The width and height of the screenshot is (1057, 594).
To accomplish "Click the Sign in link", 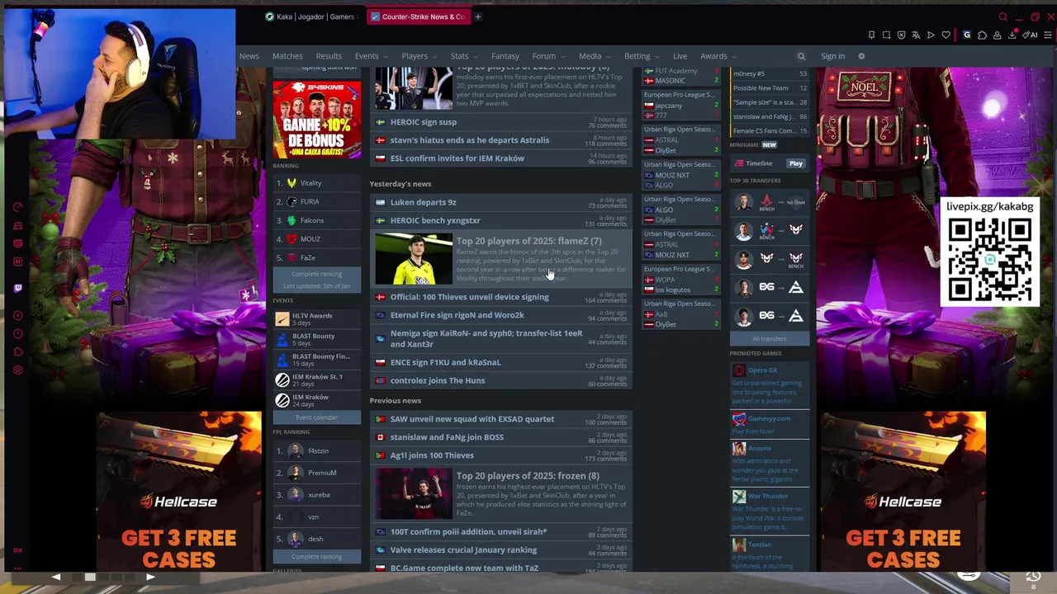I will click(832, 56).
